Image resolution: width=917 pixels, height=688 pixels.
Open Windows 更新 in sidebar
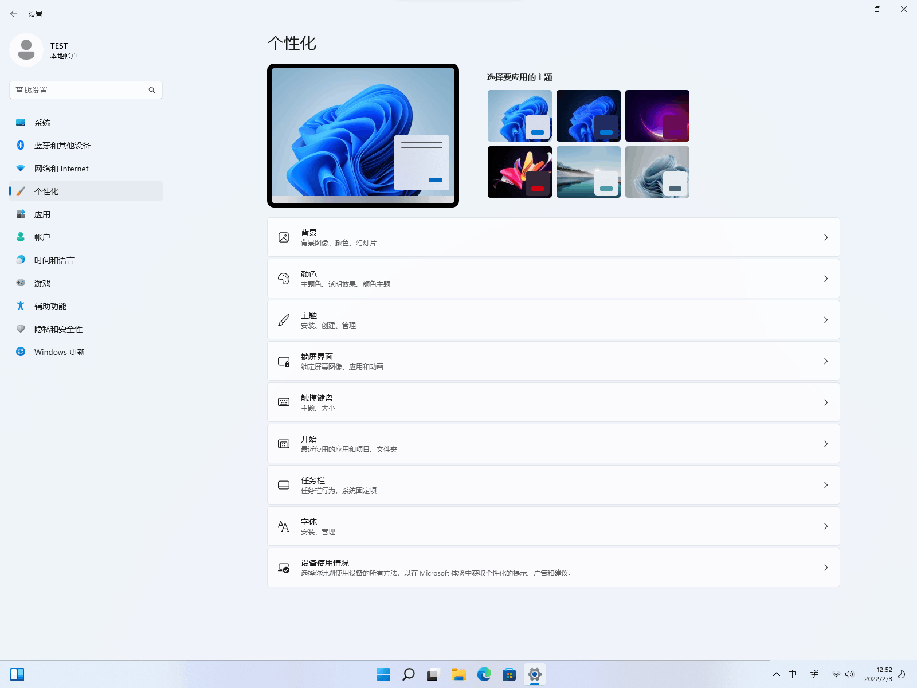(86, 352)
